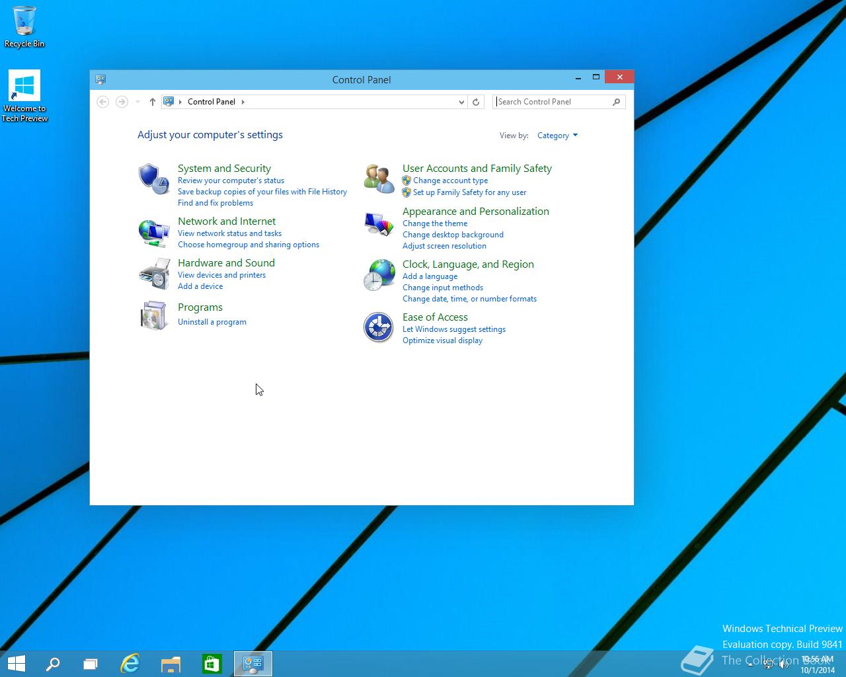Expand the chevron after Control Panel in address bar

243,102
